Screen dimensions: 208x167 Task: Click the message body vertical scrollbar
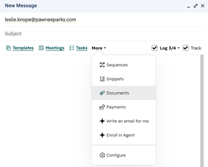click(x=202, y=111)
